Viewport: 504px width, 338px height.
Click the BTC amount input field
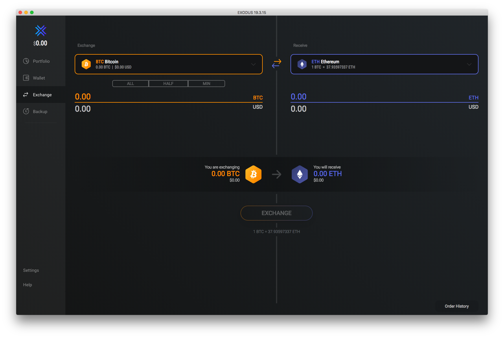tap(169, 97)
